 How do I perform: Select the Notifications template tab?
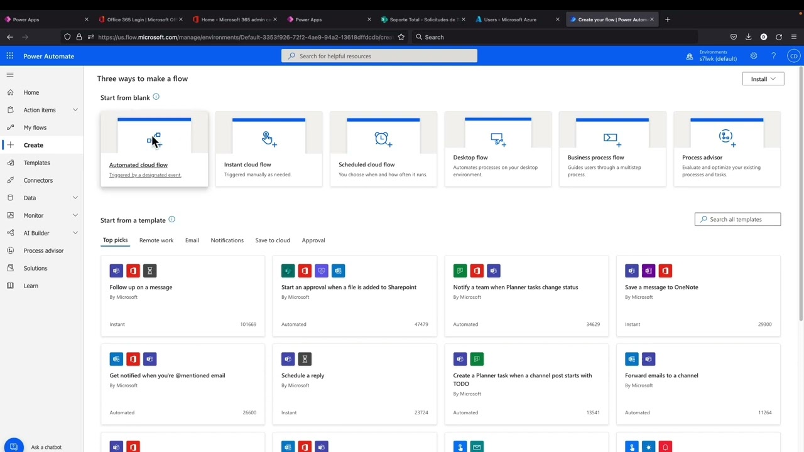point(227,240)
